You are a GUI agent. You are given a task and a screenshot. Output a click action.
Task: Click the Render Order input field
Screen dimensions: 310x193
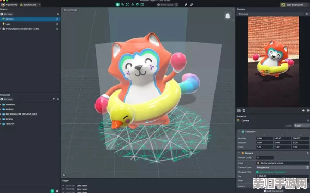[x=265, y=158]
